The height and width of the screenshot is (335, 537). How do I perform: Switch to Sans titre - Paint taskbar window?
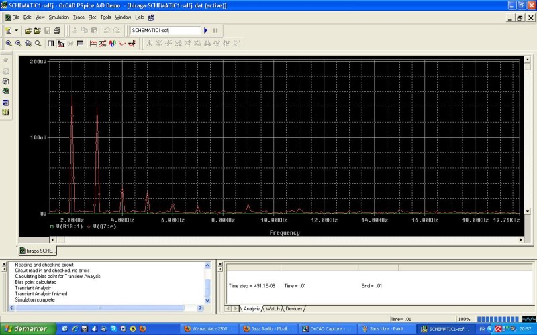(x=387, y=329)
